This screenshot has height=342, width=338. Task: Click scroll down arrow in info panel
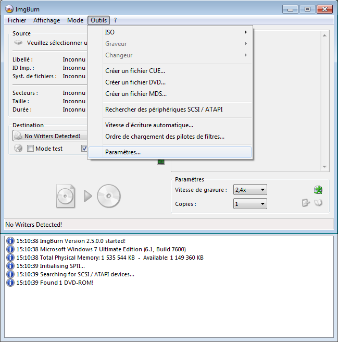click(324, 167)
